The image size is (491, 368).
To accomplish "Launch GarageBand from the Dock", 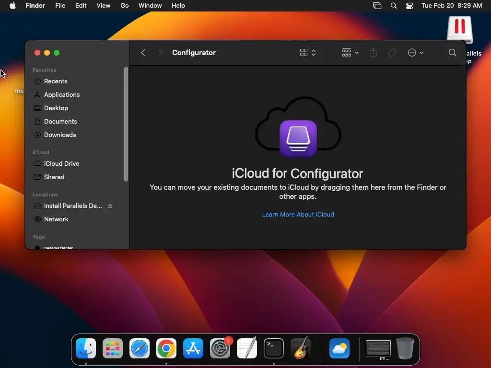I will (301, 348).
